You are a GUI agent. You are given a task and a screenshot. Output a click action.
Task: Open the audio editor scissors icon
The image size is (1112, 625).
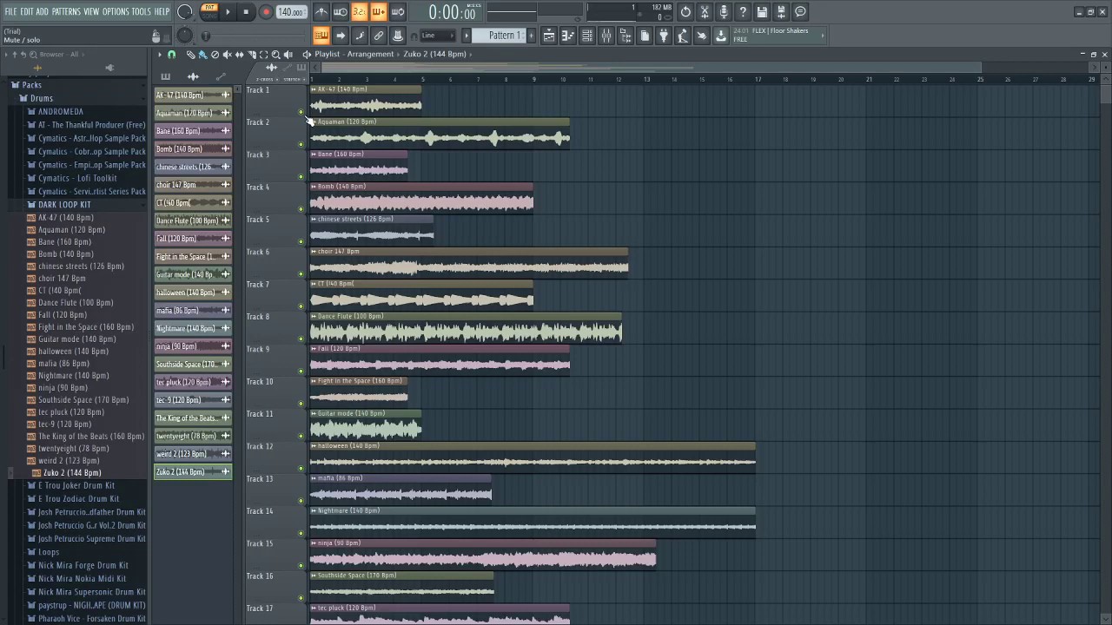(705, 12)
